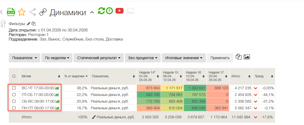
Task: Click the share icon next to the star
Action: coord(32,12)
